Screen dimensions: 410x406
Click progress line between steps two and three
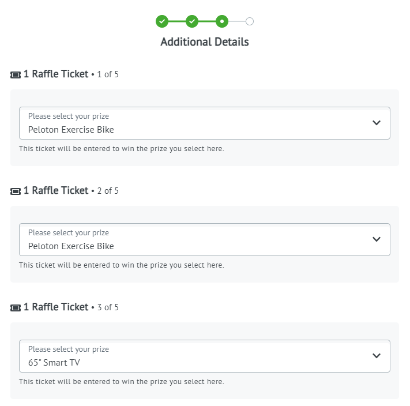tap(207, 21)
